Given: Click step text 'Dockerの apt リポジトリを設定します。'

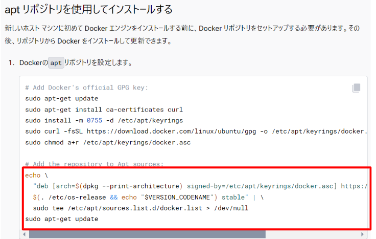Looking at the screenshot, I should [x=76, y=63].
